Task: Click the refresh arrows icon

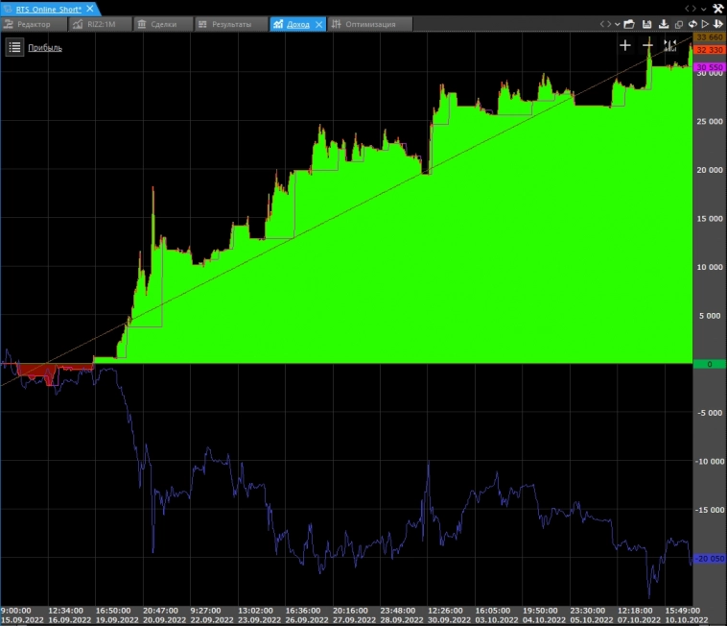Action: point(692,24)
